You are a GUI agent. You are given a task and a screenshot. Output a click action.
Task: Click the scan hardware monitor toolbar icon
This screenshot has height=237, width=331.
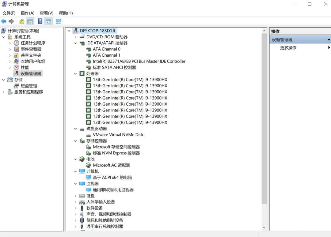point(59,21)
